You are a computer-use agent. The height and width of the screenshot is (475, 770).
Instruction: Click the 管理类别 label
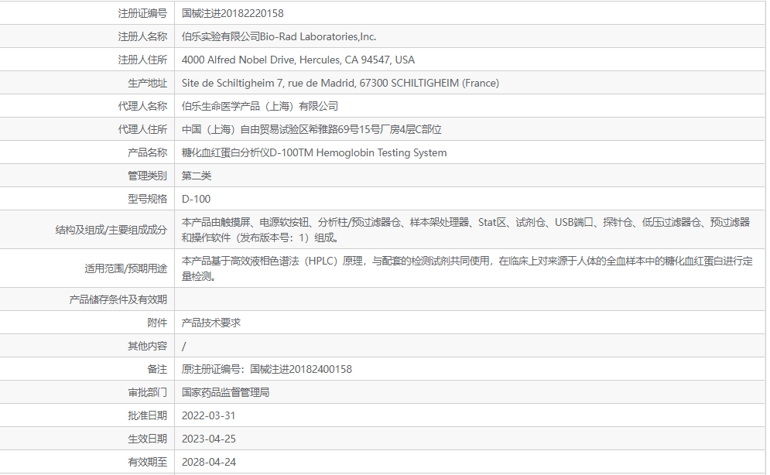click(147, 176)
